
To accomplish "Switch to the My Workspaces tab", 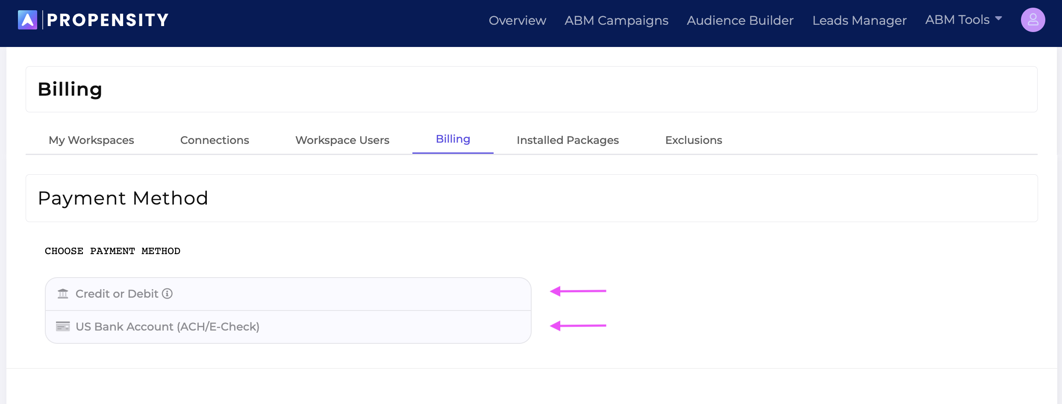I will (x=91, y=140).
